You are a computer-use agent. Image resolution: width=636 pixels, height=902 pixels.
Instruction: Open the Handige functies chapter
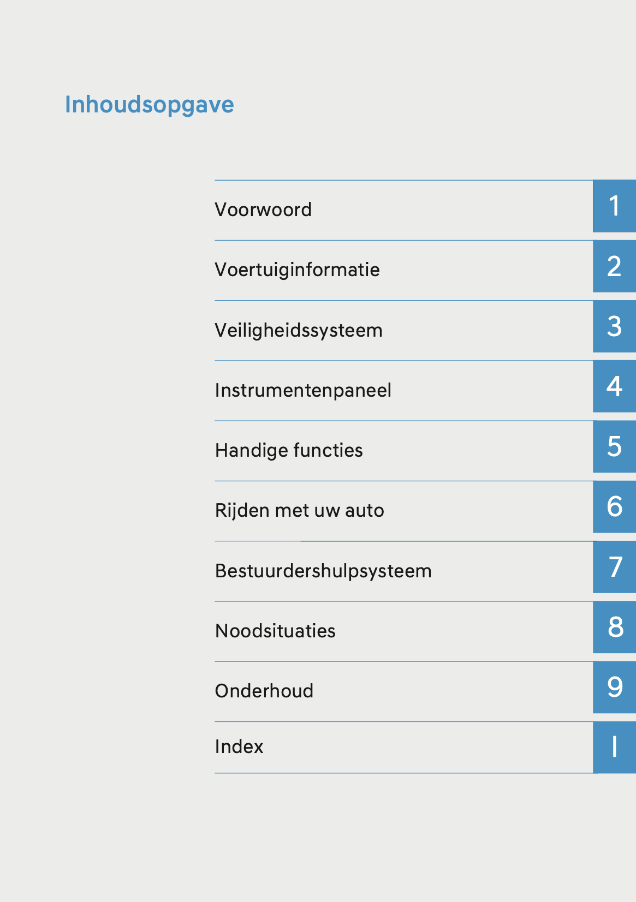[x=289, y=450]
